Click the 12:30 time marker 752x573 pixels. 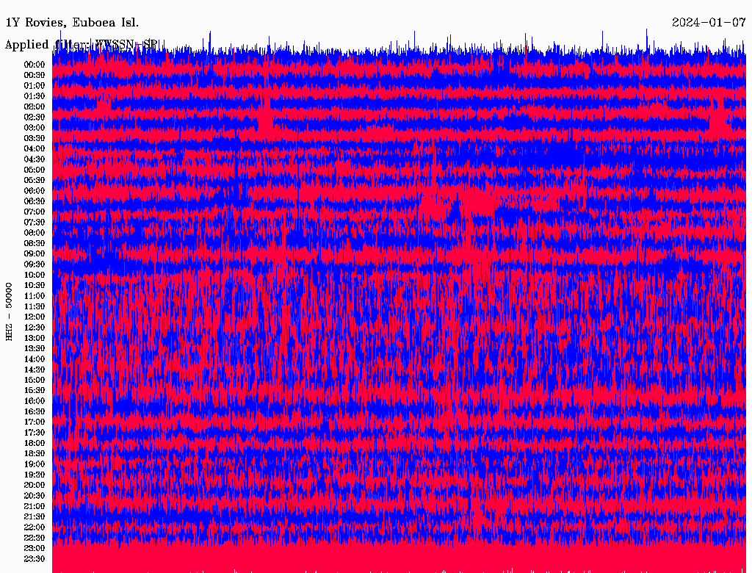(35, 328)
